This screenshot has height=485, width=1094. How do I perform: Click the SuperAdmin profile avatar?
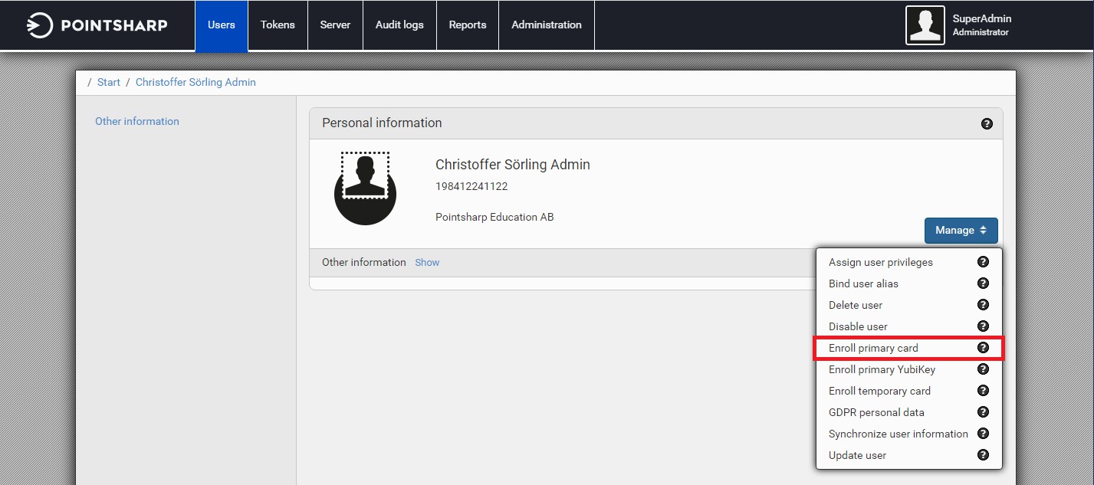click(925, 25)
